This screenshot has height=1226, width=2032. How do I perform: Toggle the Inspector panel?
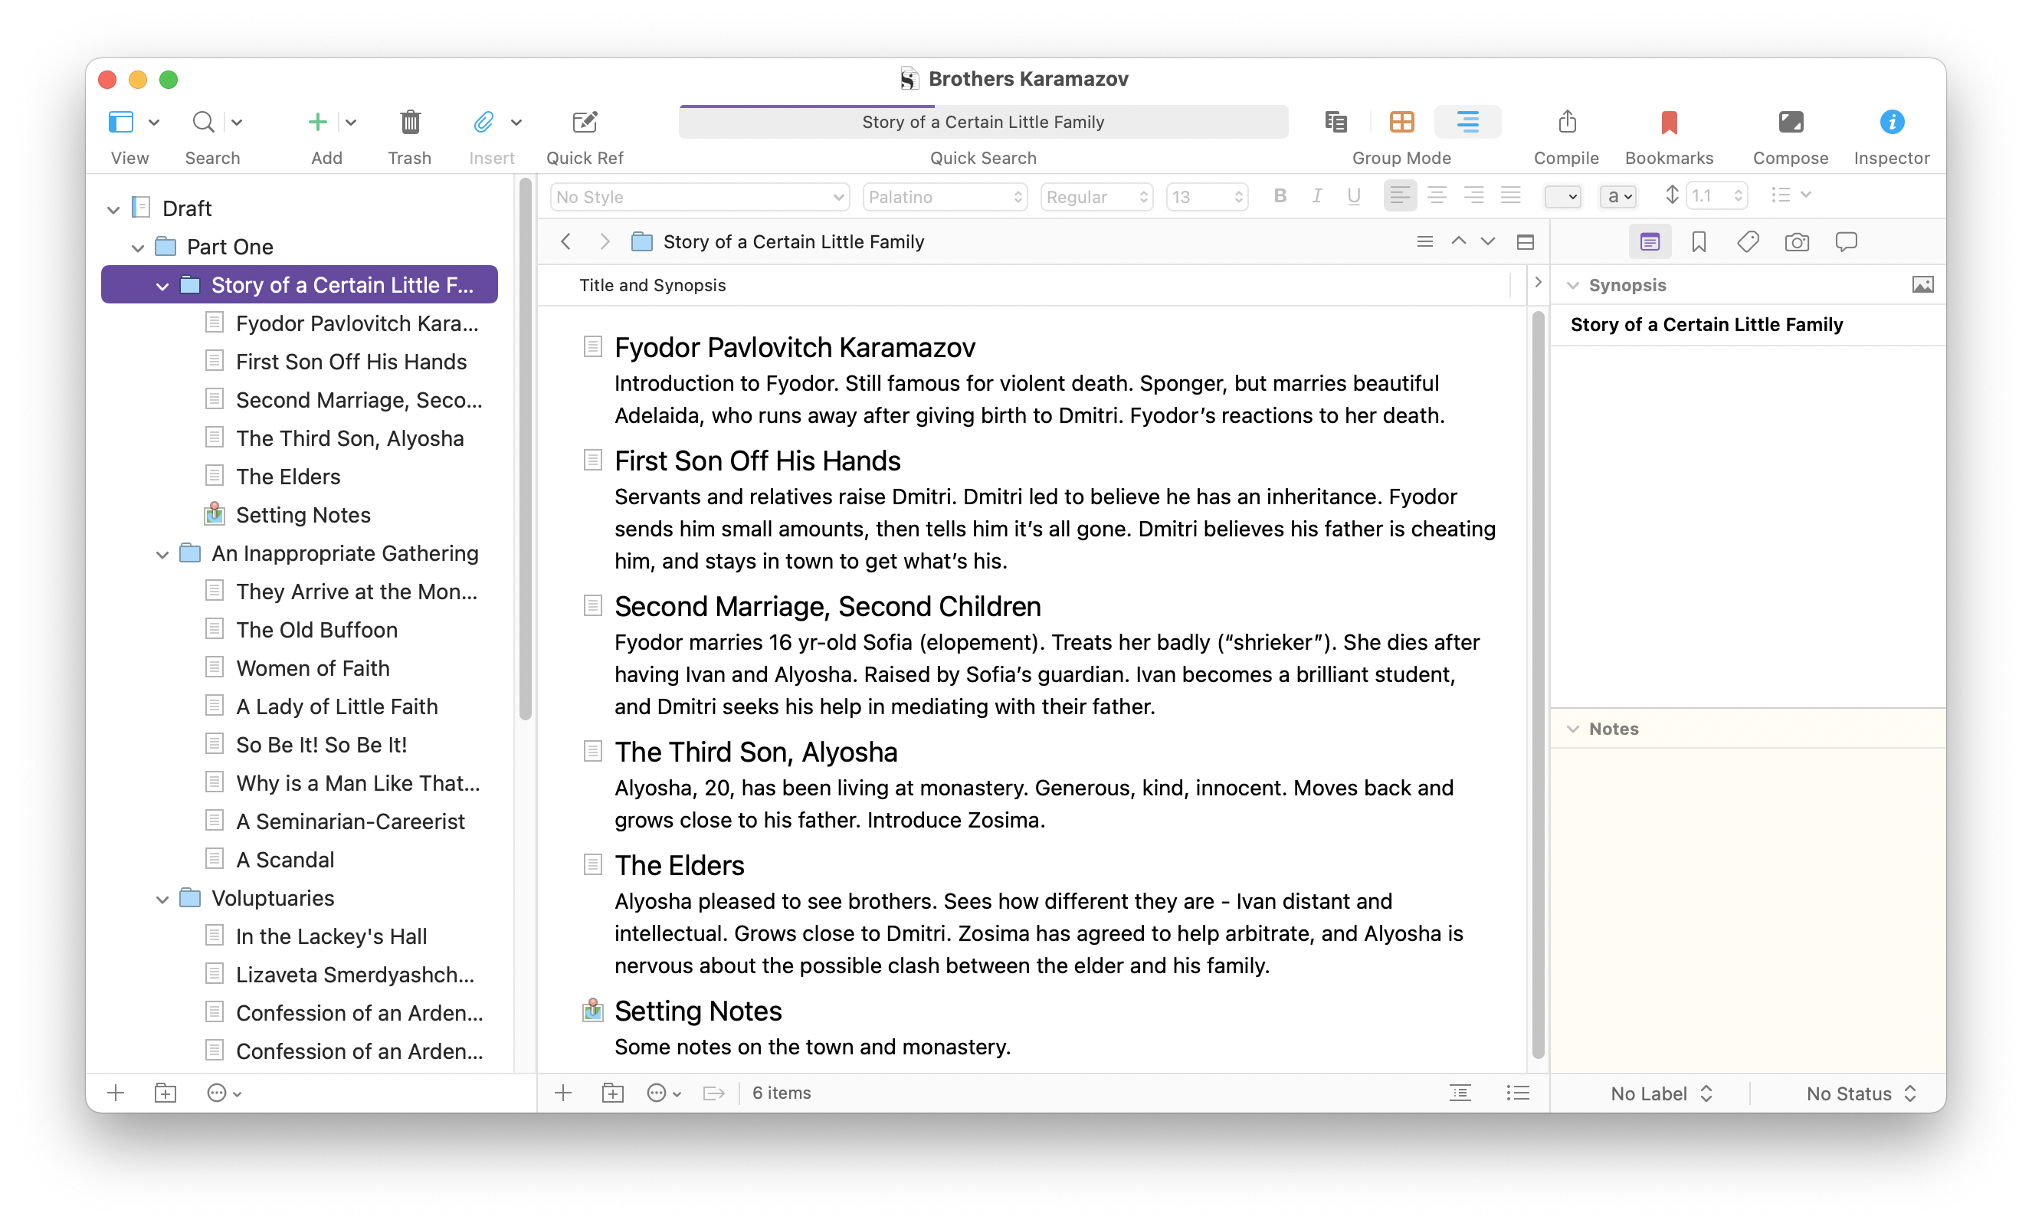1891,123
